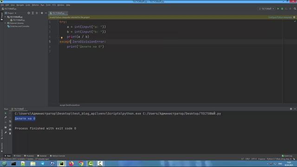Click the Print icon in Run console

click(10, 129)
